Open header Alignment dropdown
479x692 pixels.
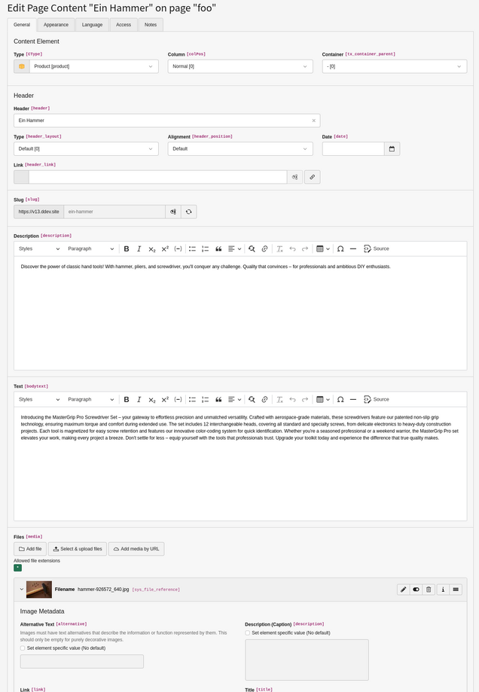point(239,149)
